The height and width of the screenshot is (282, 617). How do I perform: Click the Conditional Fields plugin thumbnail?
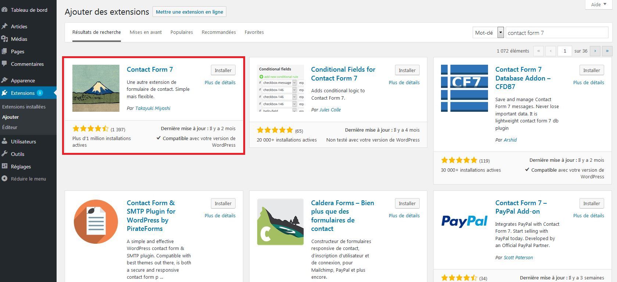[x=280, y=88]
